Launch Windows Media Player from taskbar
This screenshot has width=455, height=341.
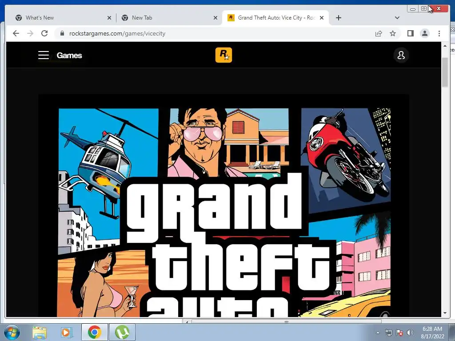(x=66, y=332)
